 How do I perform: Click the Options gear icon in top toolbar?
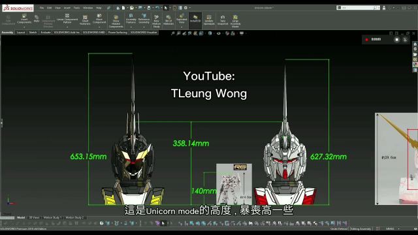pyautogui.click(x=185, y=8)
